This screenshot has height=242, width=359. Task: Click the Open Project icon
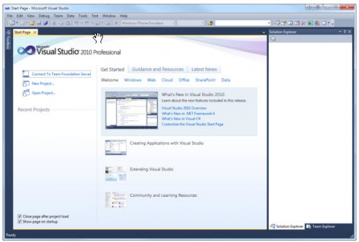pyautogui.click(x=25, y=93)
